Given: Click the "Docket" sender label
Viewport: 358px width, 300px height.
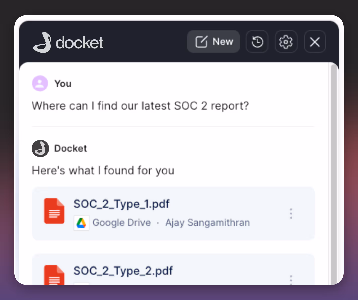Looking at the screenshot, I should pyautogui.click(x=70, y=148).
